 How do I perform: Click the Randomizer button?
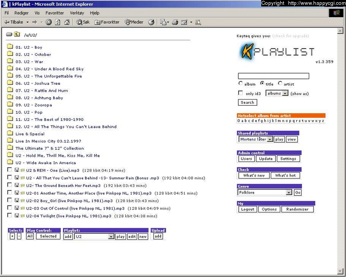click(298, 209)
